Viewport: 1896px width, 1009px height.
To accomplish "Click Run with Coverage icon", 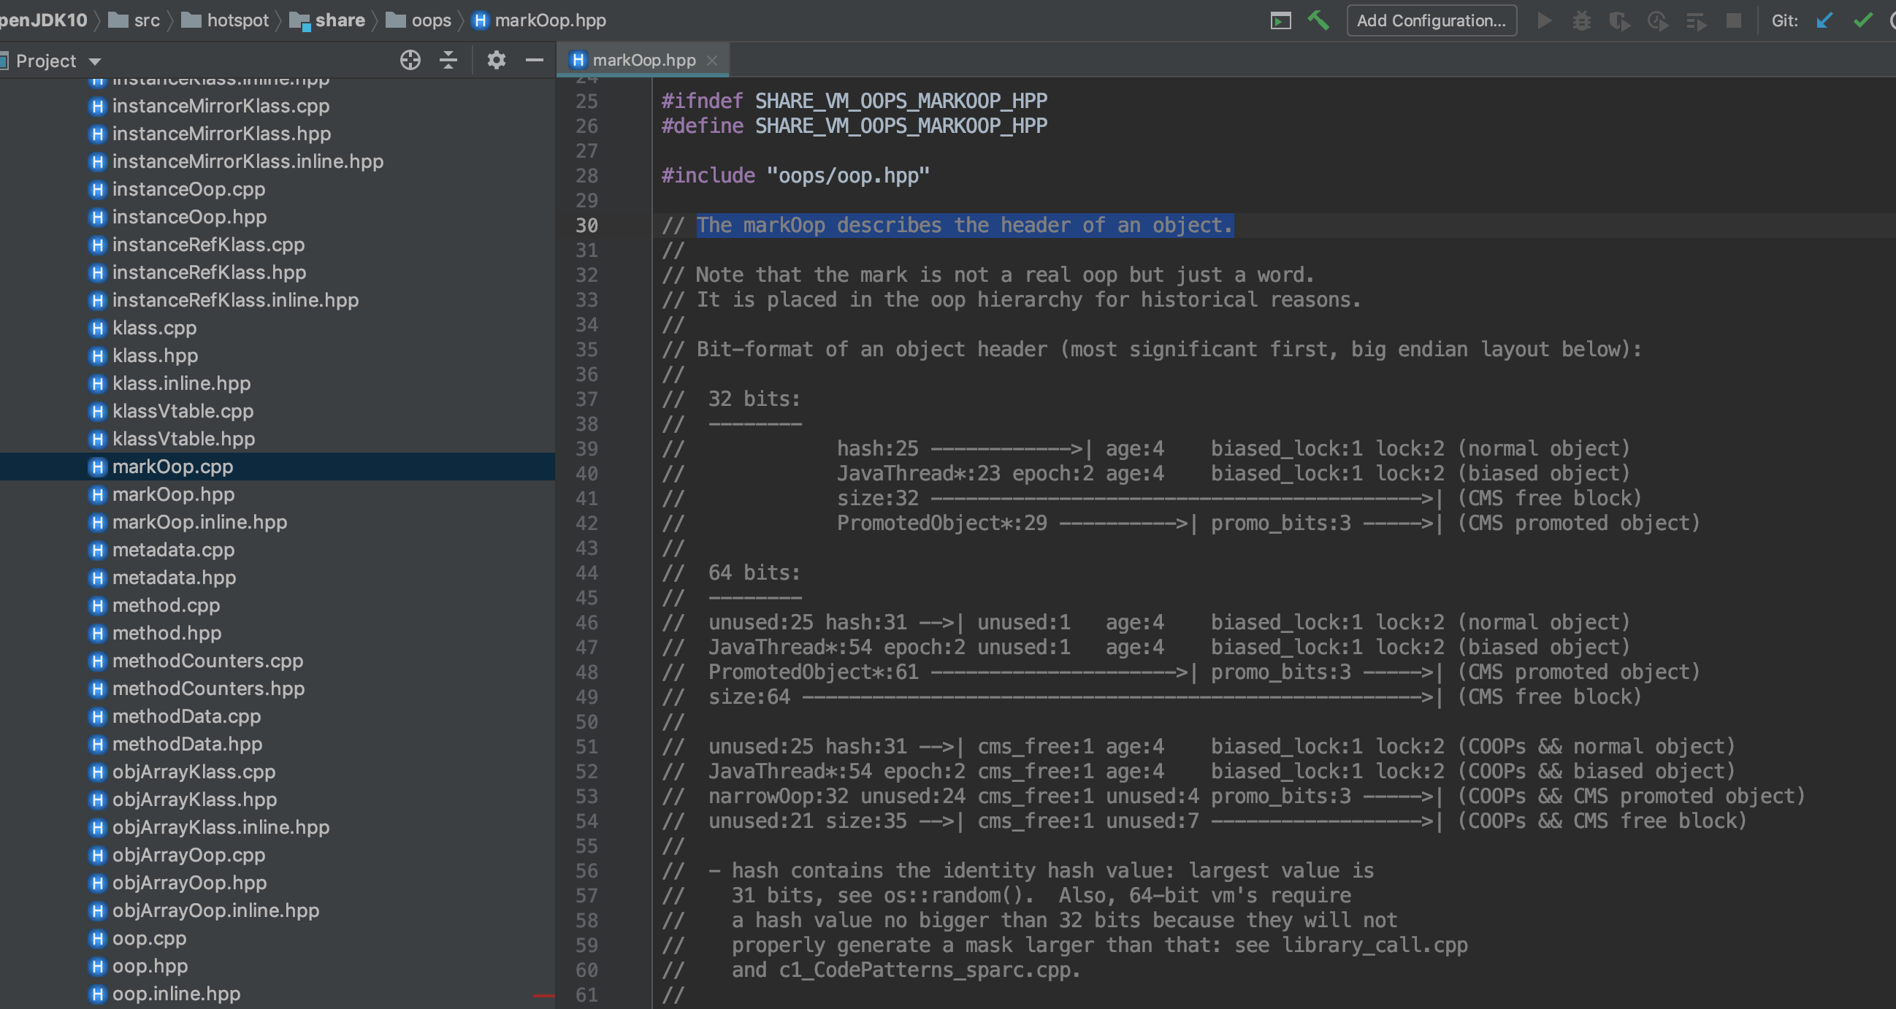I will tap(1618, 20).
